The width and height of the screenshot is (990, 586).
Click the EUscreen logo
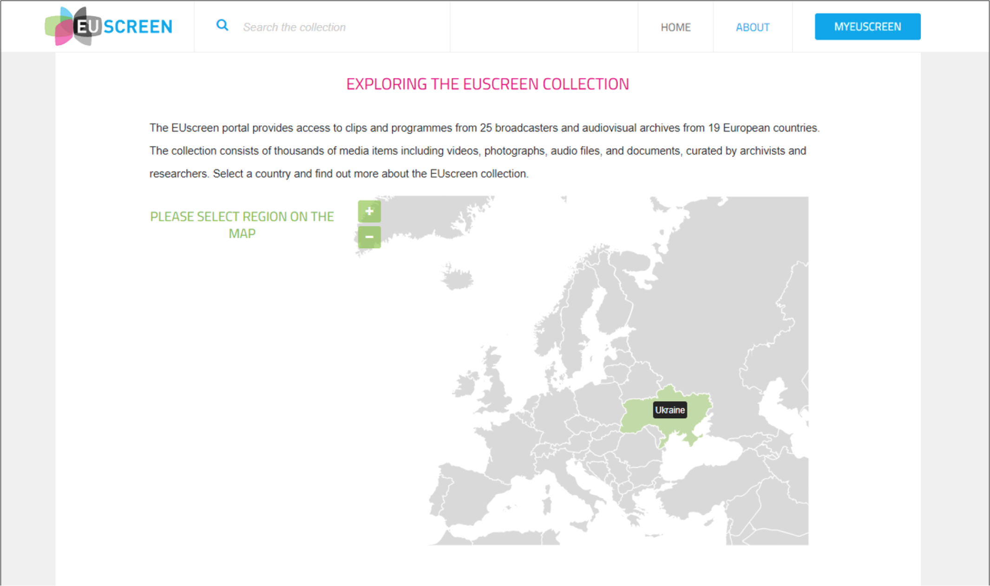pos(109,26)
